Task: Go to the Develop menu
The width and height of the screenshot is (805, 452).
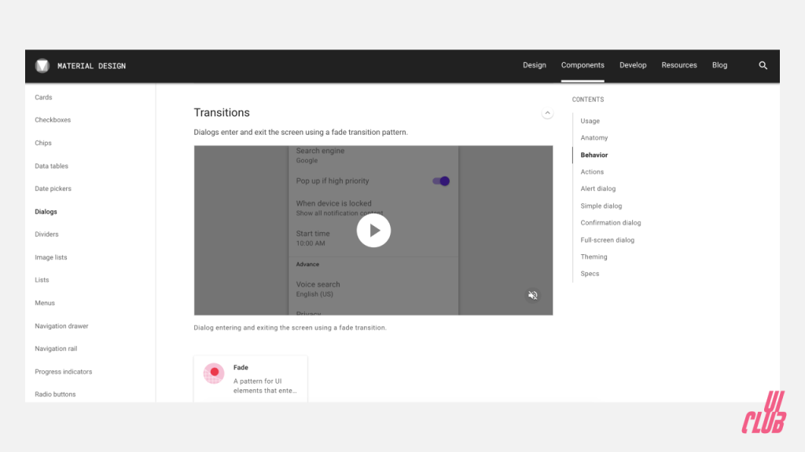Action: (x=633, y=66)
